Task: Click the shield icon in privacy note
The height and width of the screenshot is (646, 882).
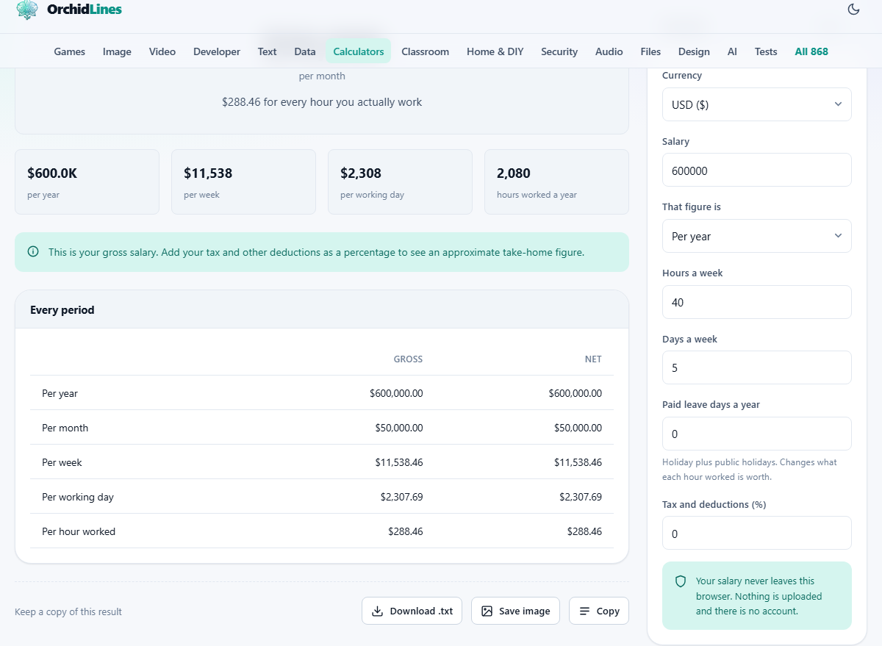Action: pyautogui.click(x=681, y=581)
